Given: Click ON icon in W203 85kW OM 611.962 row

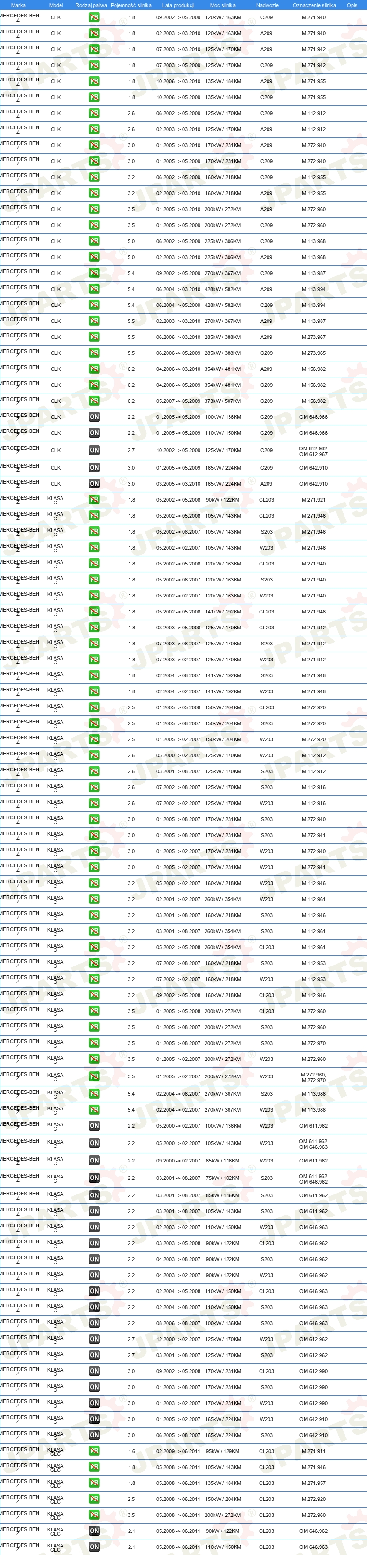Looking at the screenshot, I should (94, 1161).
